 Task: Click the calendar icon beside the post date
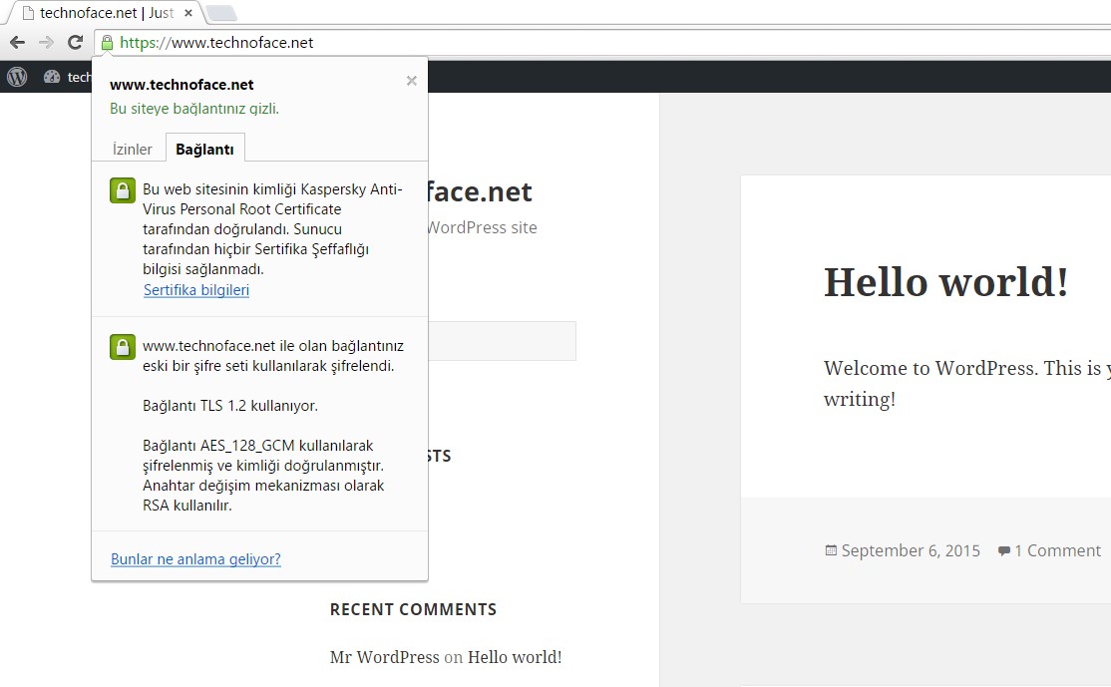pyautogui.click(x=831, y=550)
